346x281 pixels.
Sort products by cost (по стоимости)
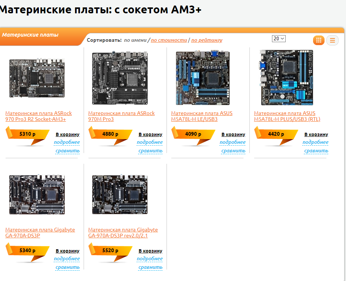(x=169, y=40)
